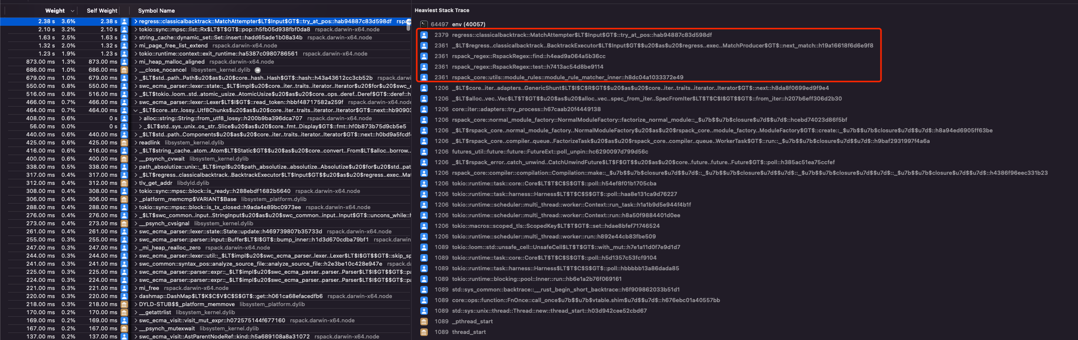Click user icon beside Context::run_task frame

click(424, 205)
